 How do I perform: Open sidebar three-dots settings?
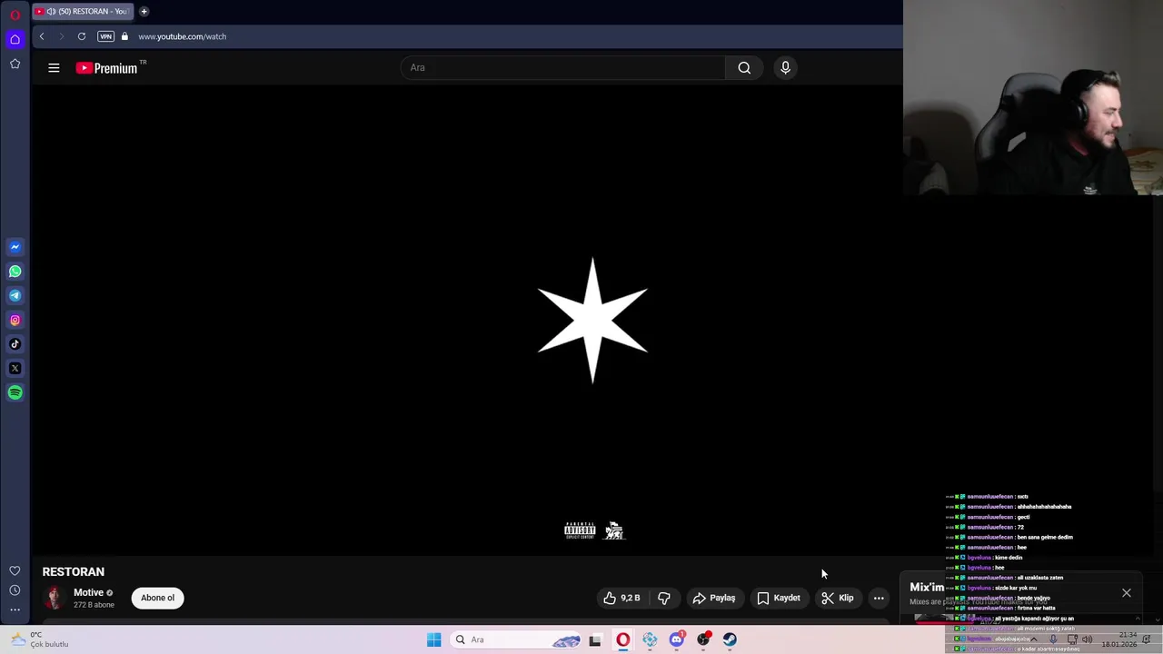[x=15, y=609]
